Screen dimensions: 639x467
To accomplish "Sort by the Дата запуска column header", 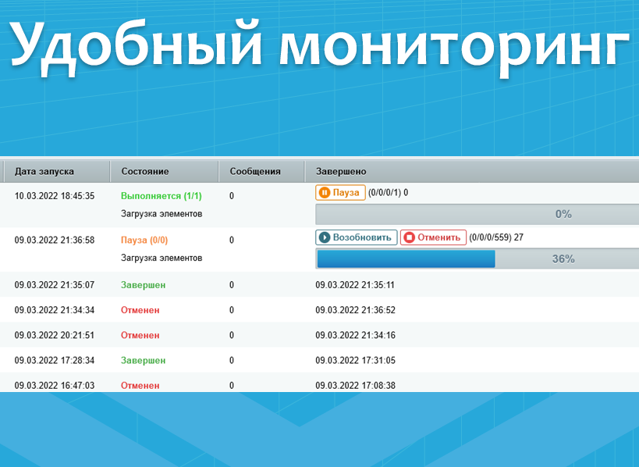I will click(x=44, y=171).
